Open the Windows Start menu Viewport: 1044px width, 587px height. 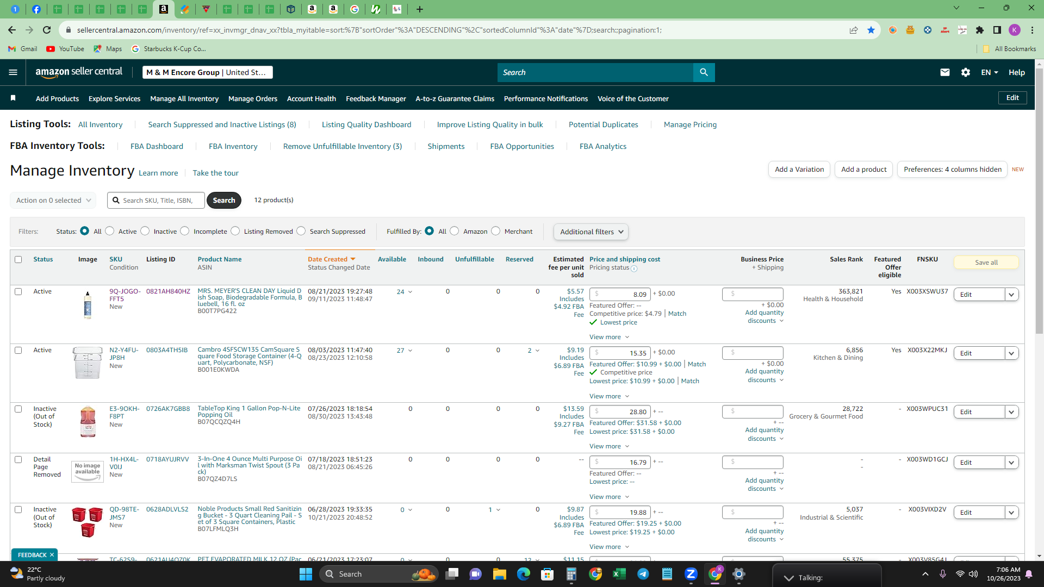pyautogui.click(x=306, y=574)
